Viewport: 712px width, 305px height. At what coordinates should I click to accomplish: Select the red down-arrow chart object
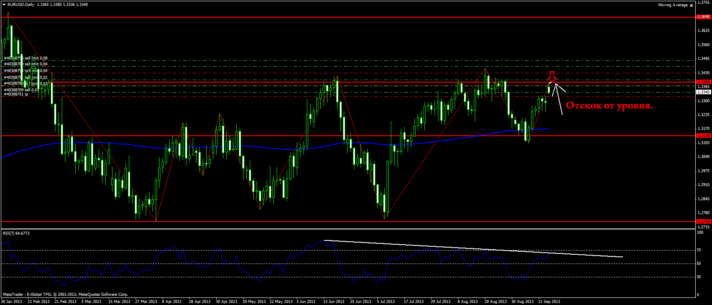point(552,76)
